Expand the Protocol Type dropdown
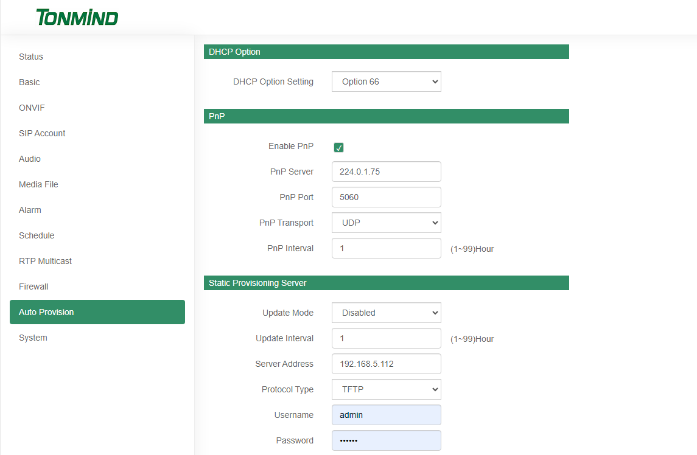 [386, 389]
